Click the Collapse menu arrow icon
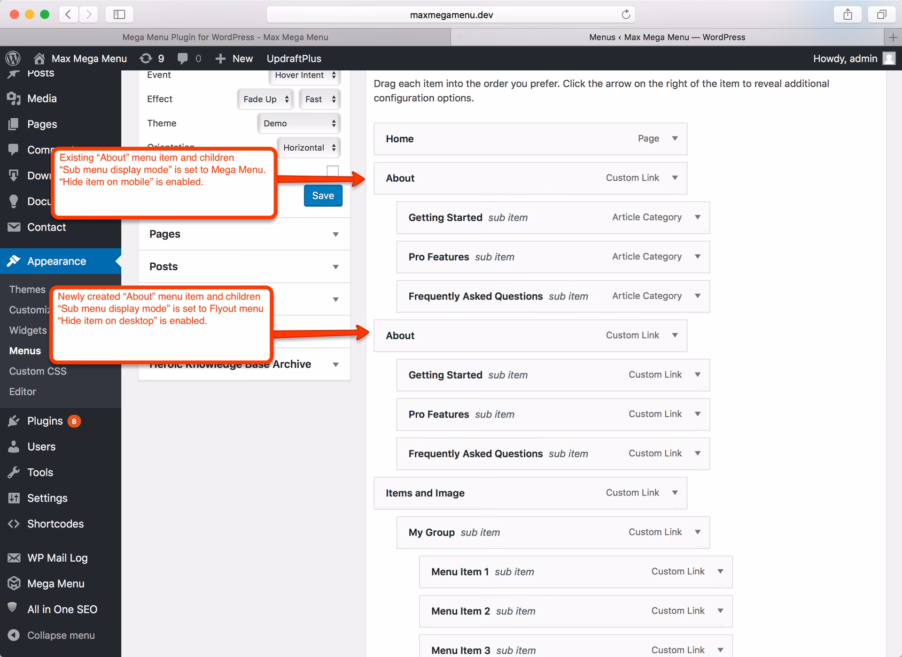 coord(14,635)
